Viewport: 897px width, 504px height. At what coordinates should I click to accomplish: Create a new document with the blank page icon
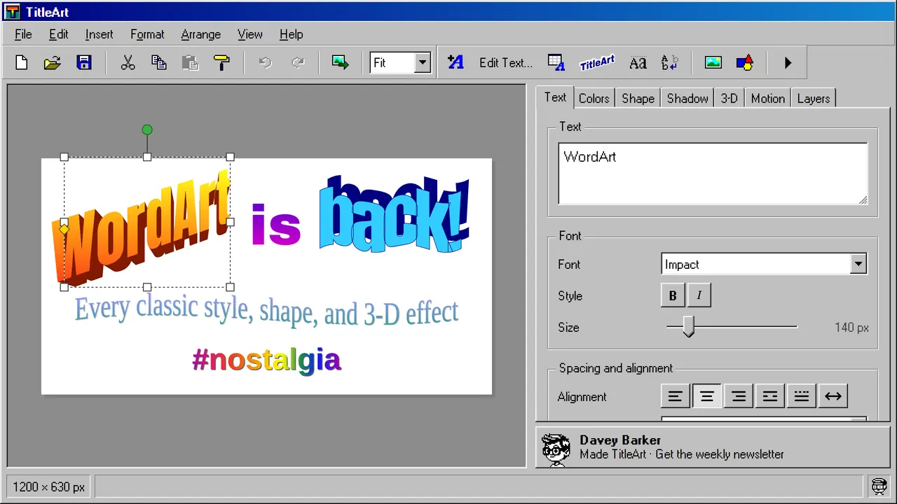click(22, 63)
